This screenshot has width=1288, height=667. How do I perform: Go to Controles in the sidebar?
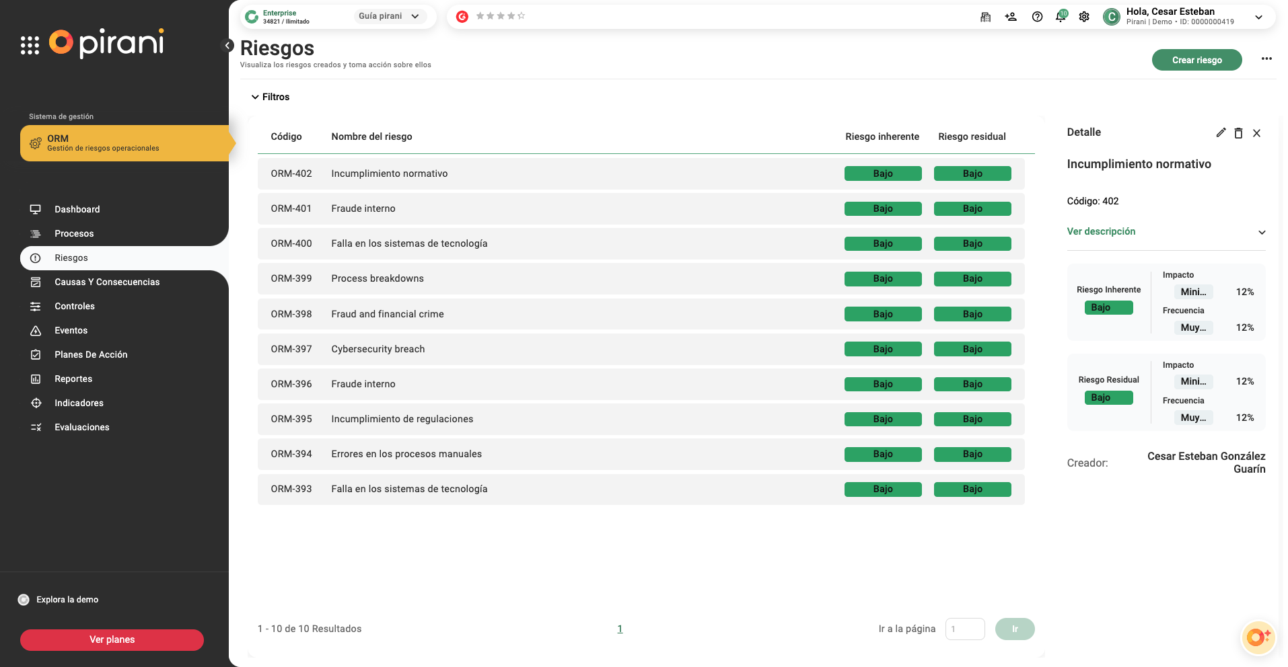[74, 306]
